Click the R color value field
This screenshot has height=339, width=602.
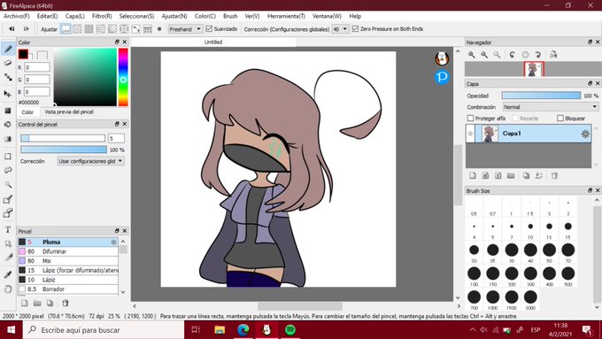pyautogui.click(x=37, y=67)
